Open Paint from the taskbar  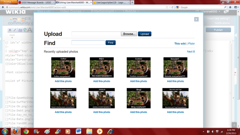47,132
